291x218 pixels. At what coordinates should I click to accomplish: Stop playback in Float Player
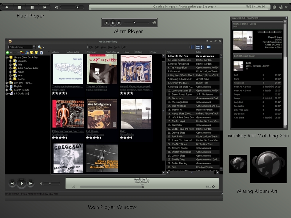pyautogui.click(x=20, y=7)
